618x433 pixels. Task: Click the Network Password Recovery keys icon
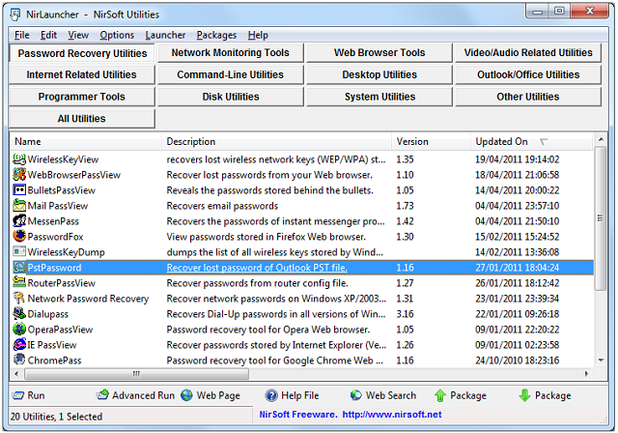tap(19, 299)
